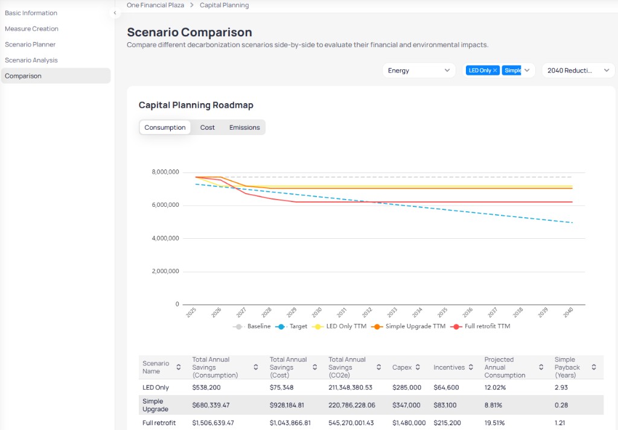The height and width of the screenshot is (430, 618).
Task: Click the 545,270,001.43 CO2e cell
Action: [351, 423]
